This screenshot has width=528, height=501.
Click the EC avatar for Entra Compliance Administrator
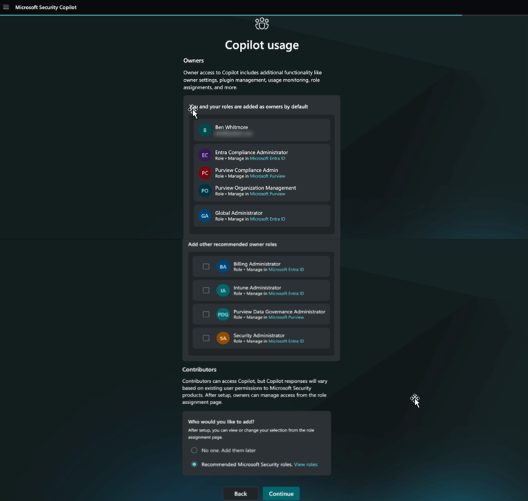(x=205, y=155)
